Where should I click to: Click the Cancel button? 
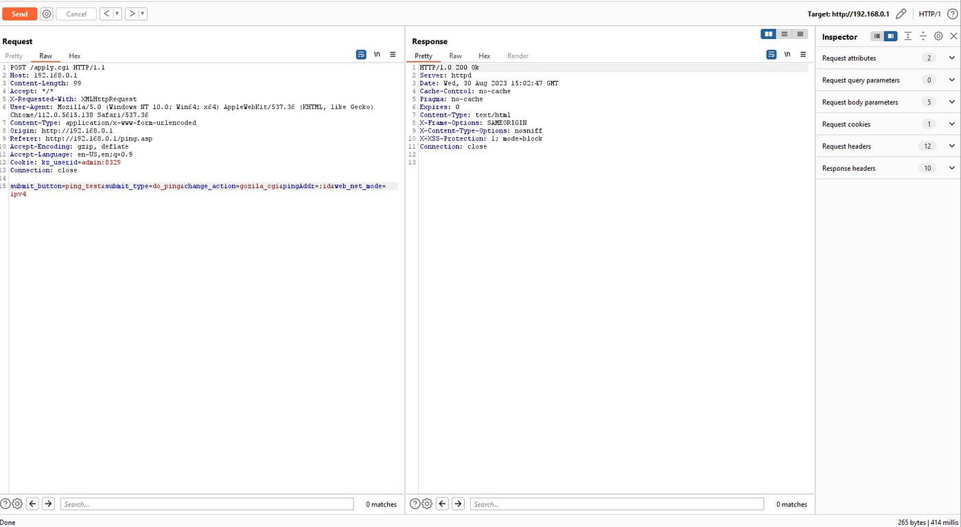point(76,14)
